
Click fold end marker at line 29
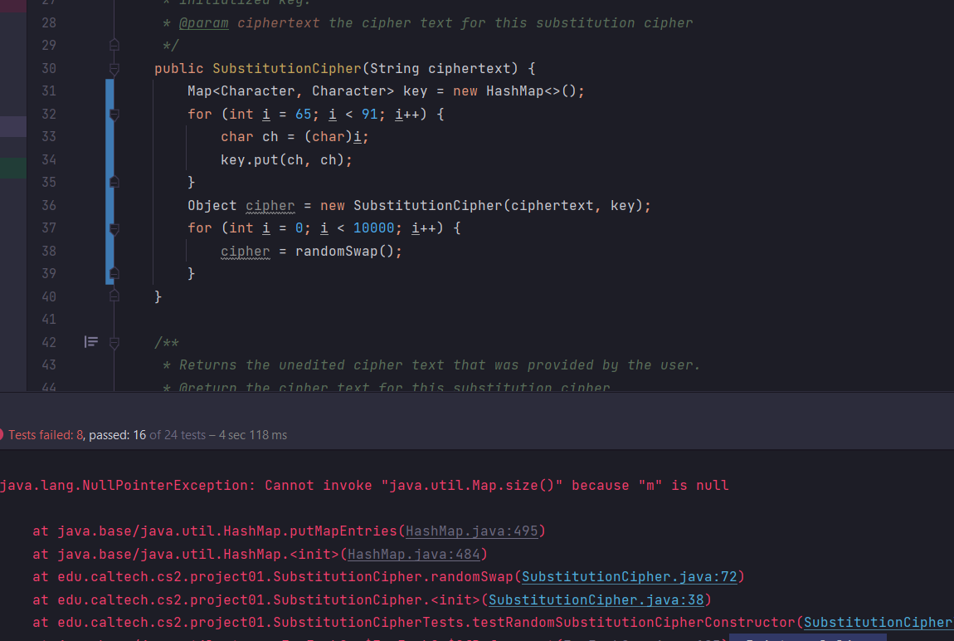pyautogui.click(x=114, y=45)
